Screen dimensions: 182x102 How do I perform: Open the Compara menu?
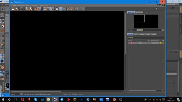point(35,5)
